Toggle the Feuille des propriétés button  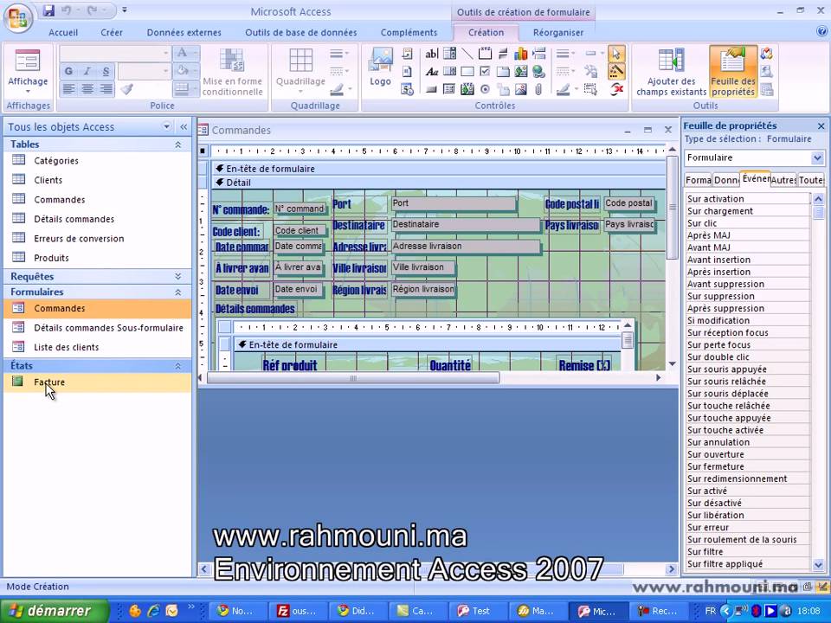[x=733, y=72]
